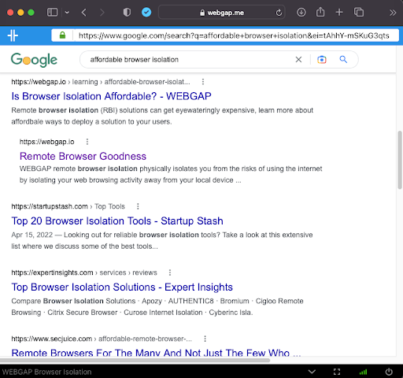Viewport: 403px width, 378px height.
Task: Open the Safari share icon
Action: point(320,12)
